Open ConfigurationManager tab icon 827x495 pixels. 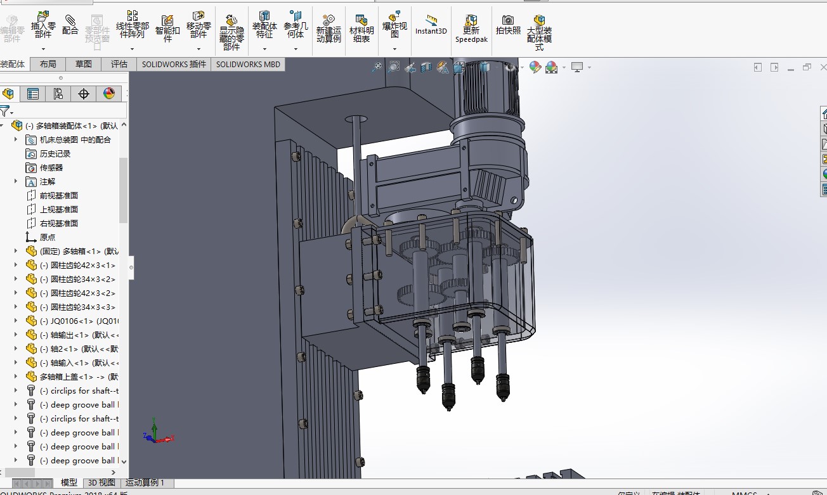pyautogui.click(x=58, y=94)
